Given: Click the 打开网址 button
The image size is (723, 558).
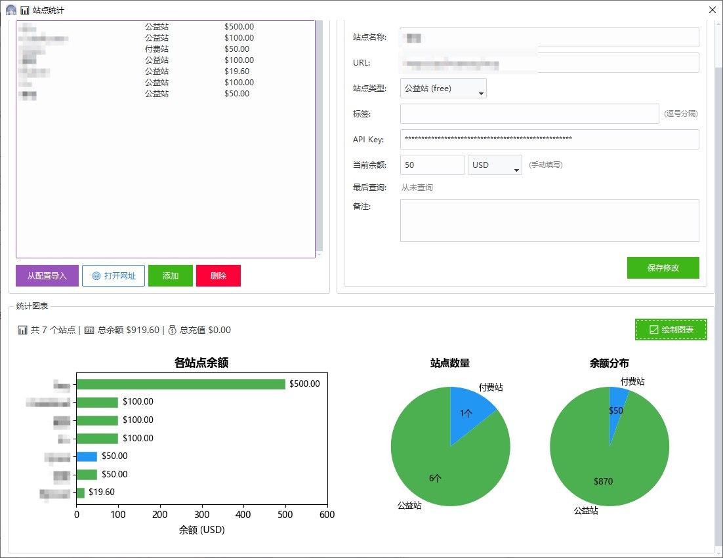Looking at the screenshot, I should click(x=114, y=275).
